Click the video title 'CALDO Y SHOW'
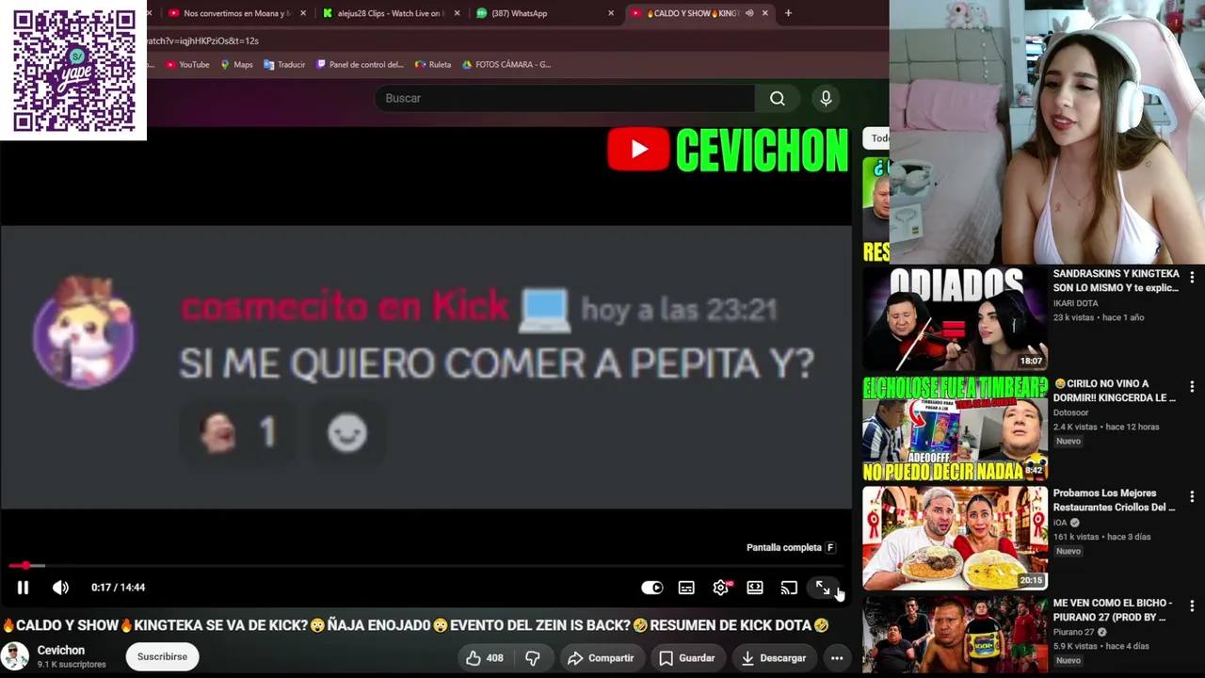Screen dimensions: 1205x678 (414, 625)
